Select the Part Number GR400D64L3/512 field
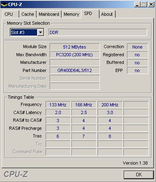Image resolution: width=156 pixels, height=182 pixels. pos(75,70)
